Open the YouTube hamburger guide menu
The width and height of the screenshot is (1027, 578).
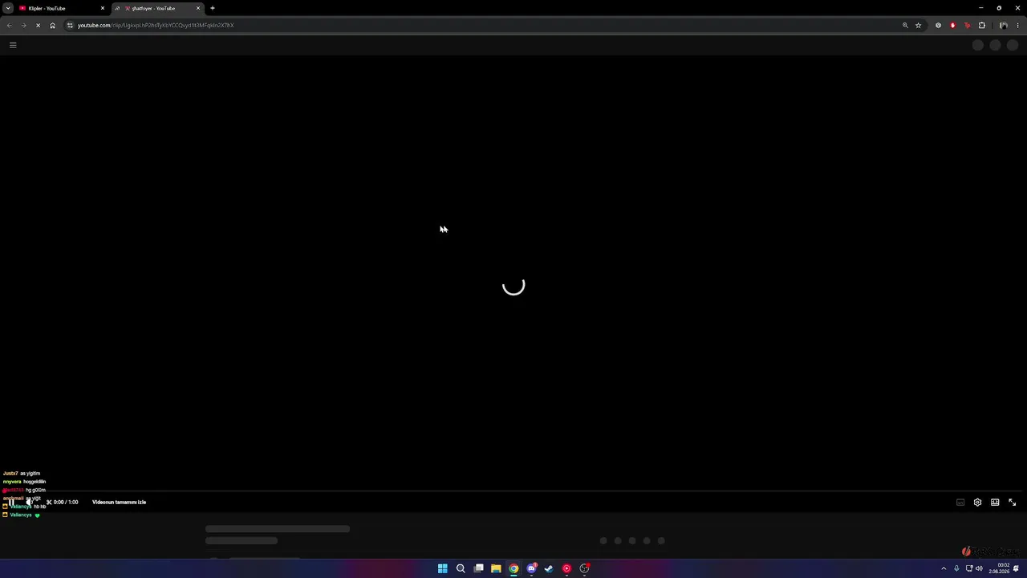[x=13, y=45]
